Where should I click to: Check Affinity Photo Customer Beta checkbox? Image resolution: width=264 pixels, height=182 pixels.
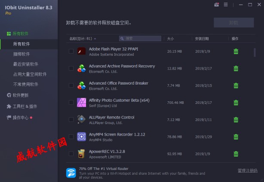pos(71,103)
